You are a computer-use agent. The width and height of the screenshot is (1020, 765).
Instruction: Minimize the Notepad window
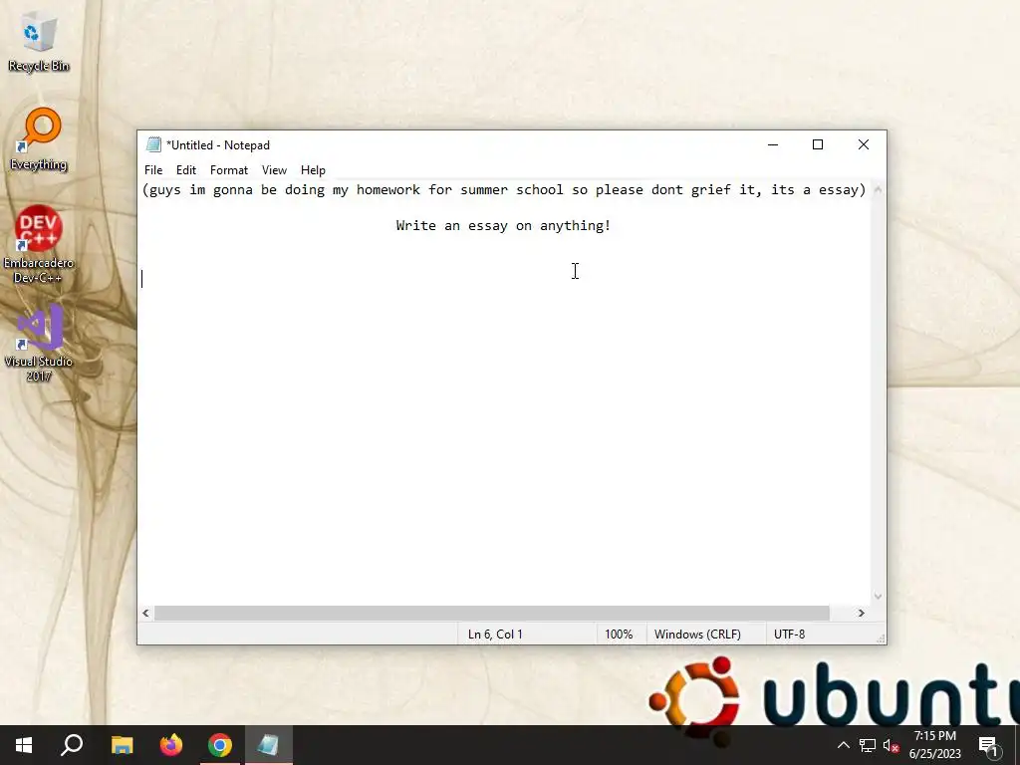(773, 144)
